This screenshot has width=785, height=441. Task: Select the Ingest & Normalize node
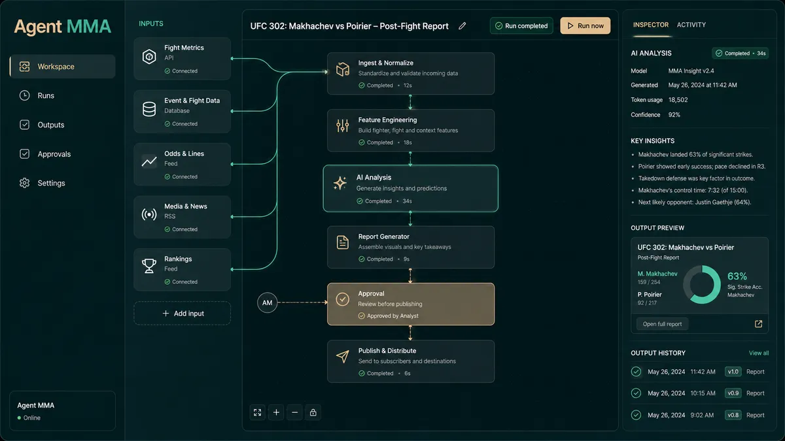[411, 74]
